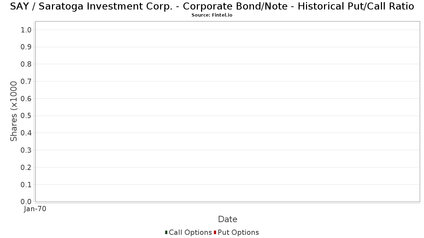Click the 0.3 y-axis tick label
Viewport: 424px width, 238px height.
(x=26, y=150)
